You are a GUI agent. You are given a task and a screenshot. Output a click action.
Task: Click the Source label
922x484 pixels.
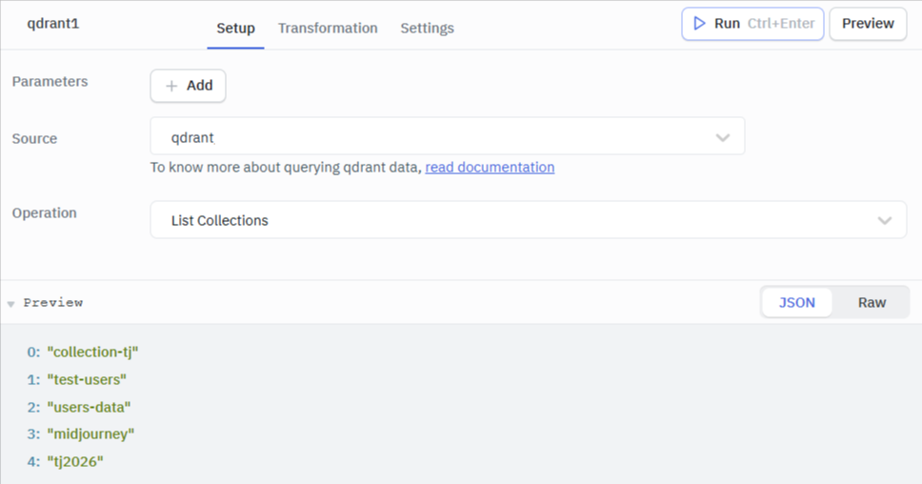pos(34,139)
